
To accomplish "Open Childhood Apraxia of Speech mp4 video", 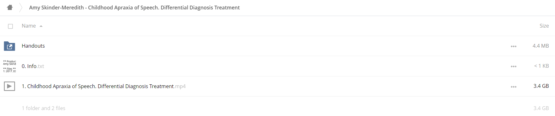I will pos(104,86).
